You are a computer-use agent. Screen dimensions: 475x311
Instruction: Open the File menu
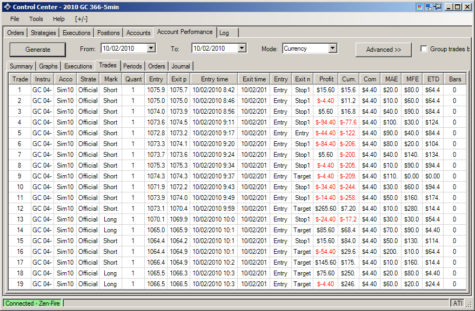click(x=15, y=19)
